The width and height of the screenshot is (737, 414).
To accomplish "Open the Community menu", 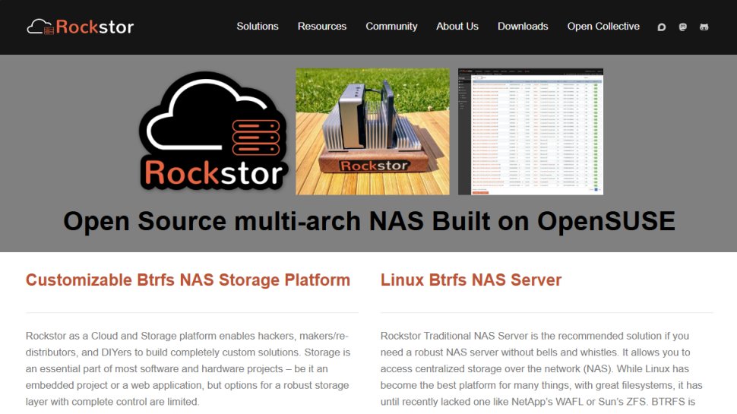I will 391,27.
